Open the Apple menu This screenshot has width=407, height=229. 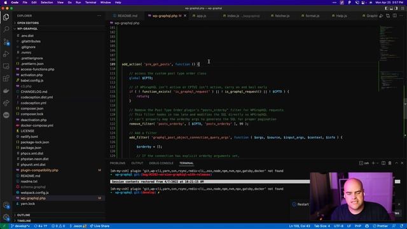6,3
